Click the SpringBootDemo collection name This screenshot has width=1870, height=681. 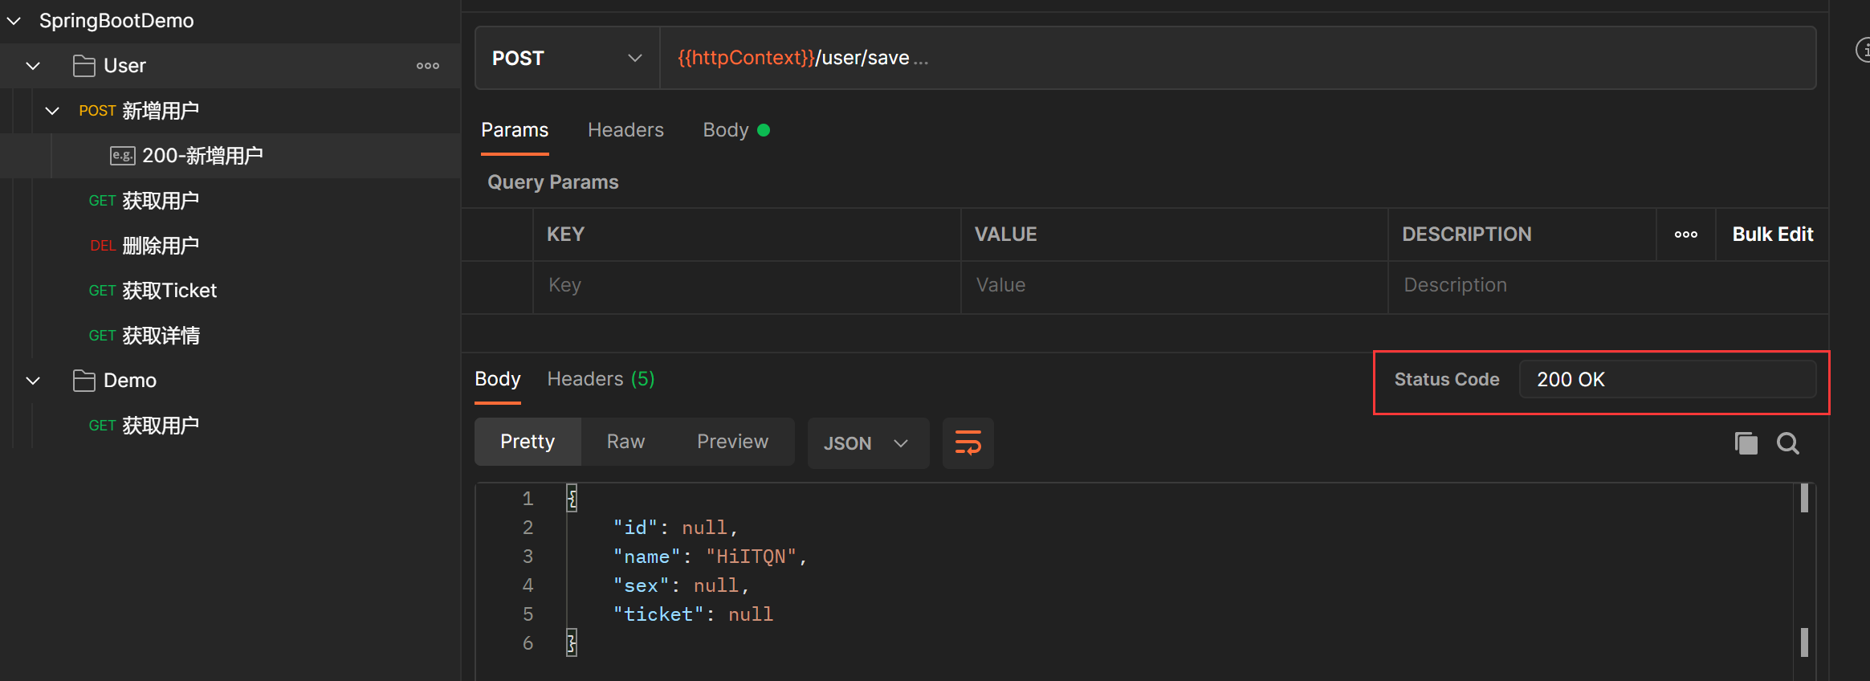(116, 21)
